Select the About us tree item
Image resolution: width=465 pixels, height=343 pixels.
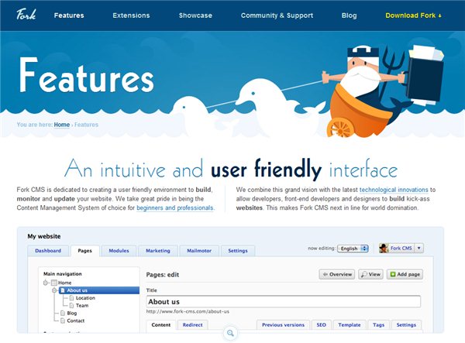click(99, 290)
